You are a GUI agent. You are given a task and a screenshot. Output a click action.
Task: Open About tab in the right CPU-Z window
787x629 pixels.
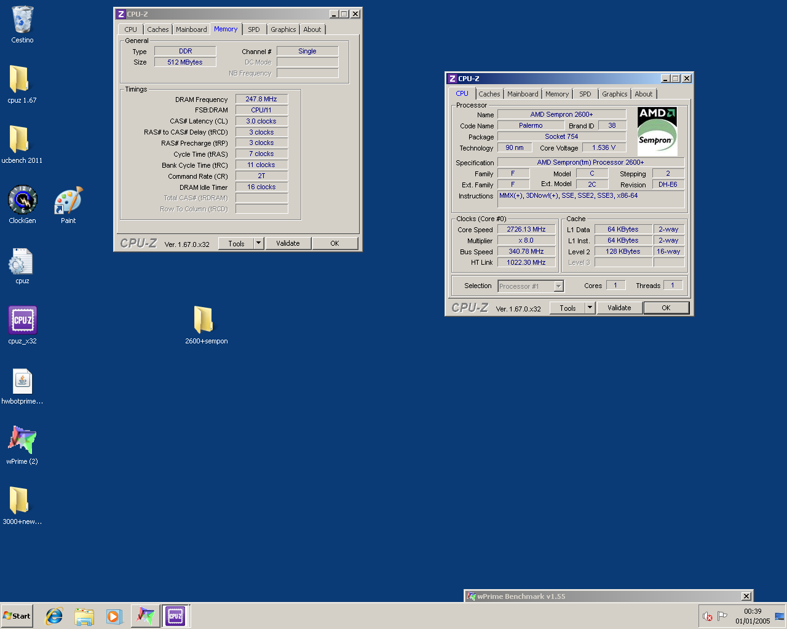(x=644, y=94)
